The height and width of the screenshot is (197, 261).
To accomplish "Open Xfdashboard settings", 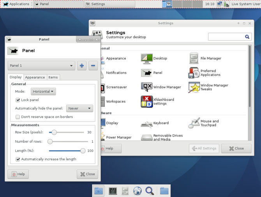I will click(147, 101).
